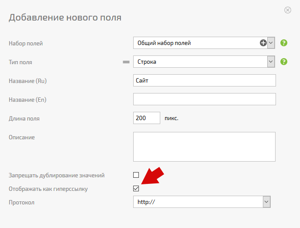Open the Протокол dropdown arrow
Screen dimensions: 300x228
tap(266, 202)
